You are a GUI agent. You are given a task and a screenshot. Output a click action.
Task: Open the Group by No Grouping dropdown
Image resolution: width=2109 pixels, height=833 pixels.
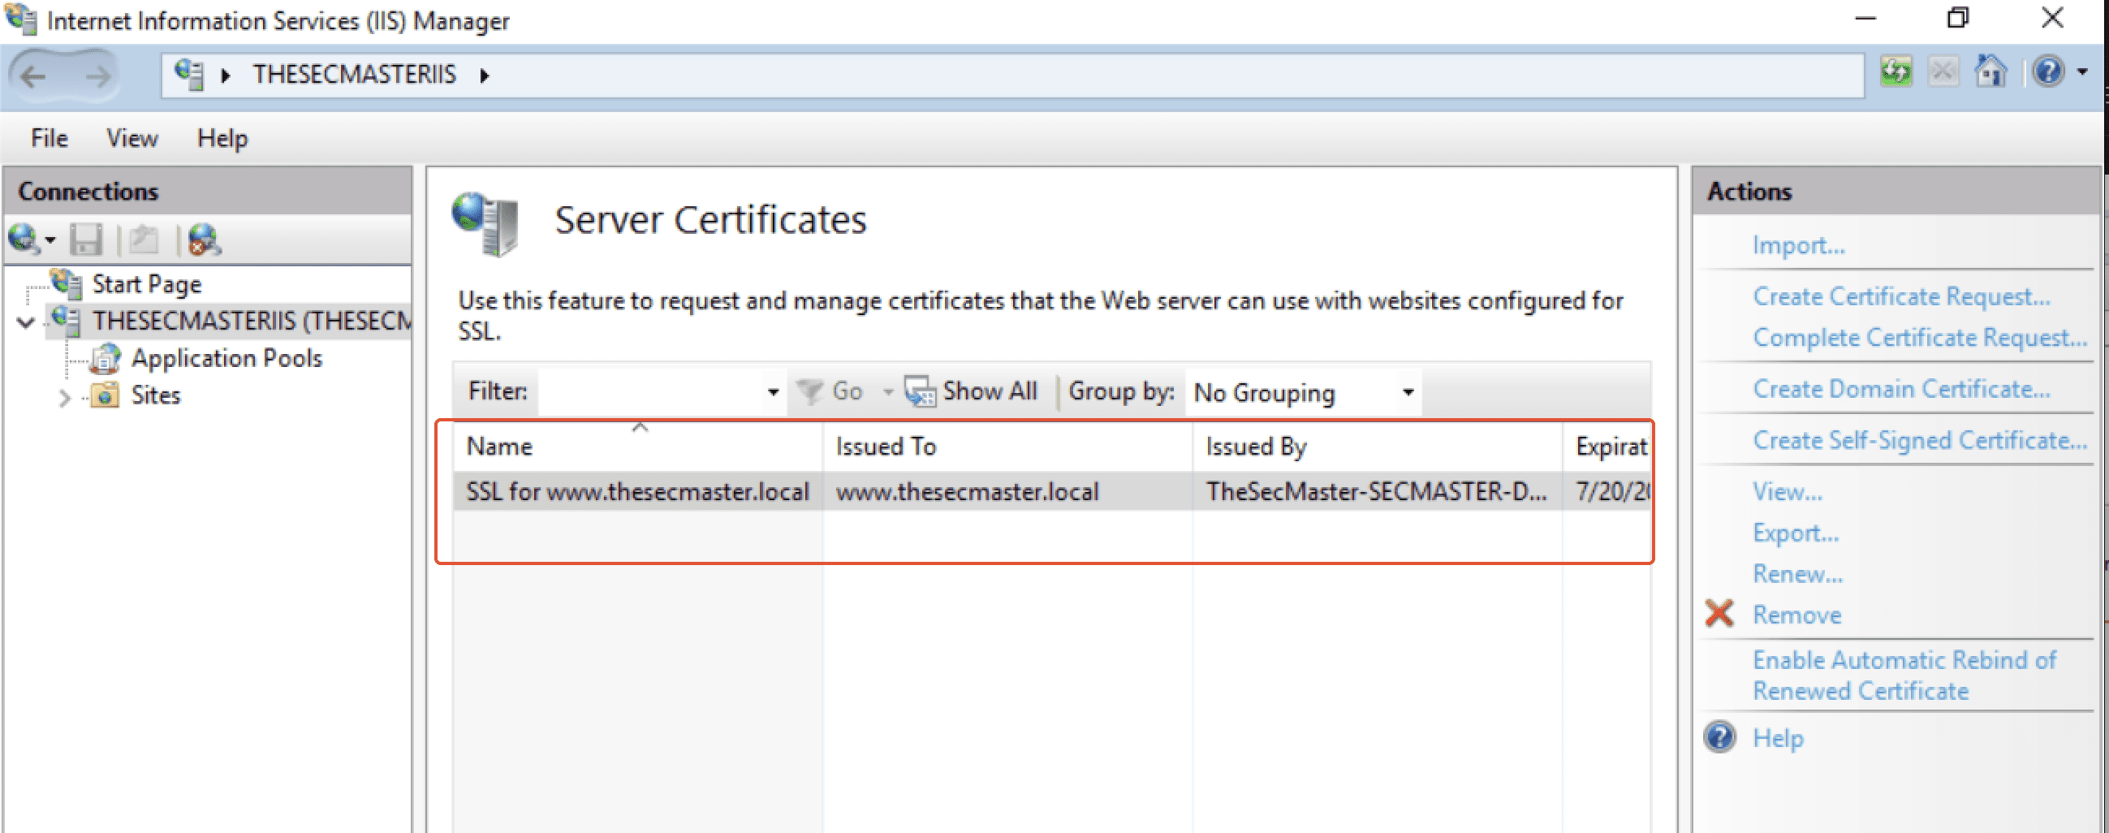pos(1304,392)
